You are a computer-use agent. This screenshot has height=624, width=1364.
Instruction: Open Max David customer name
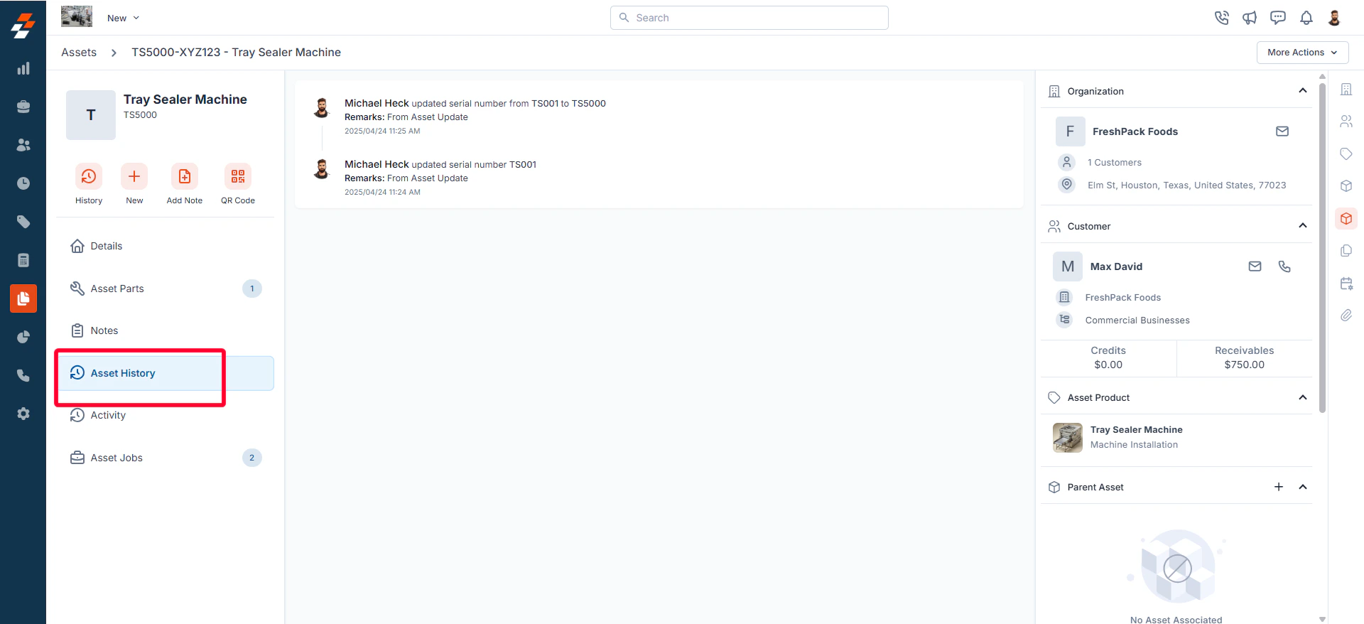pos(1117,267)
